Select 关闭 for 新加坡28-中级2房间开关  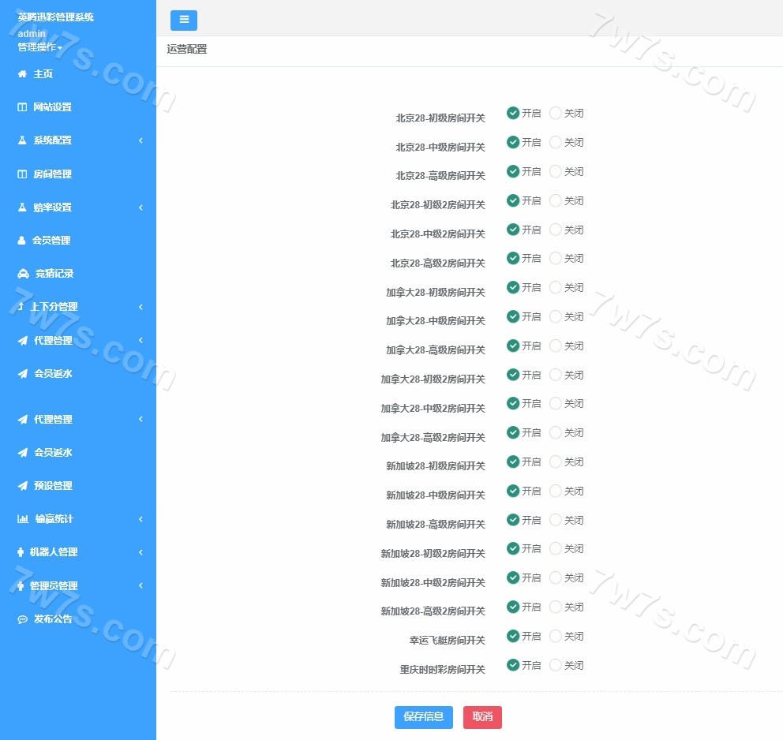click(x=556, y=577)
